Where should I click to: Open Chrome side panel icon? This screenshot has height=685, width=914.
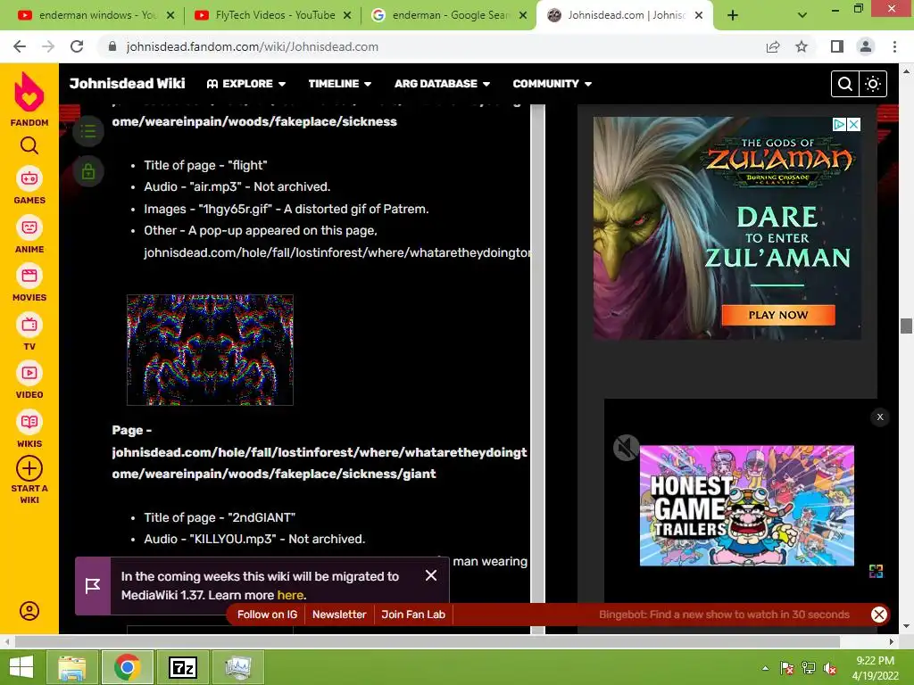click(x=837, y=46)
